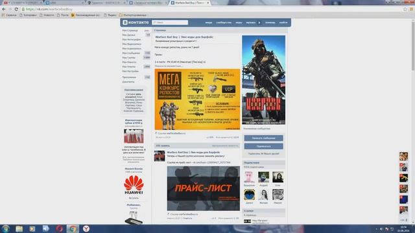Expand the pinned post text
This screenshot has width=415, height=233.
pyautogui.click(x=169, y=66)
